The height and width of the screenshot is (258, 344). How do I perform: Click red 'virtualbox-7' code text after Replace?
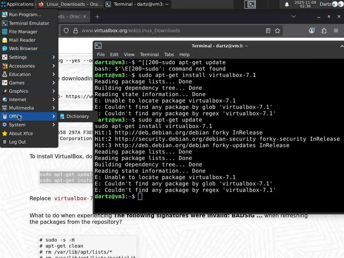[73, 198]
